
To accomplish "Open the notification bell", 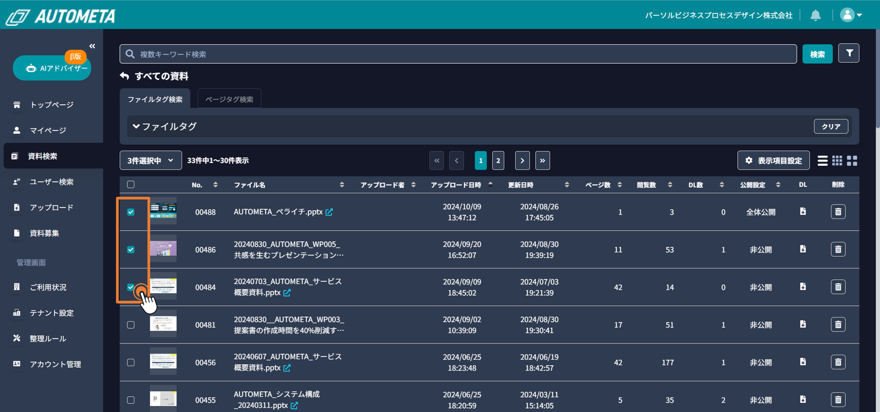I will [x=815, y=15].
